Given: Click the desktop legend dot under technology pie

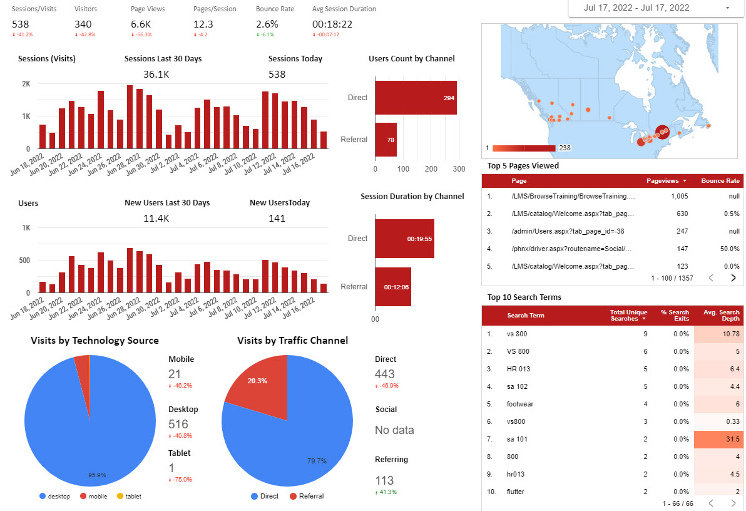Looking at the screenshot, I should coord(43,497).
